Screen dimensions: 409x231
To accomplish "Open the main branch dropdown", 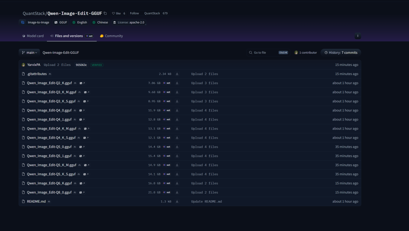I will coord(29,53).
